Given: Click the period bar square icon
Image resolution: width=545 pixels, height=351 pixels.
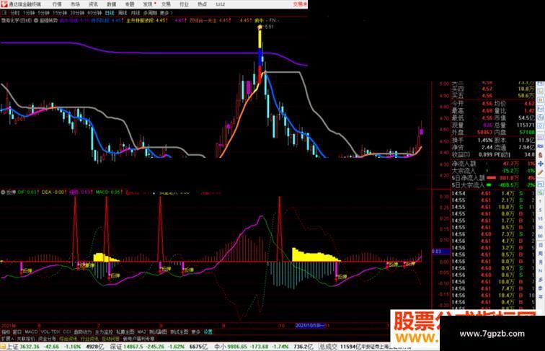Looking at the screenshot, I should point(4,13).
